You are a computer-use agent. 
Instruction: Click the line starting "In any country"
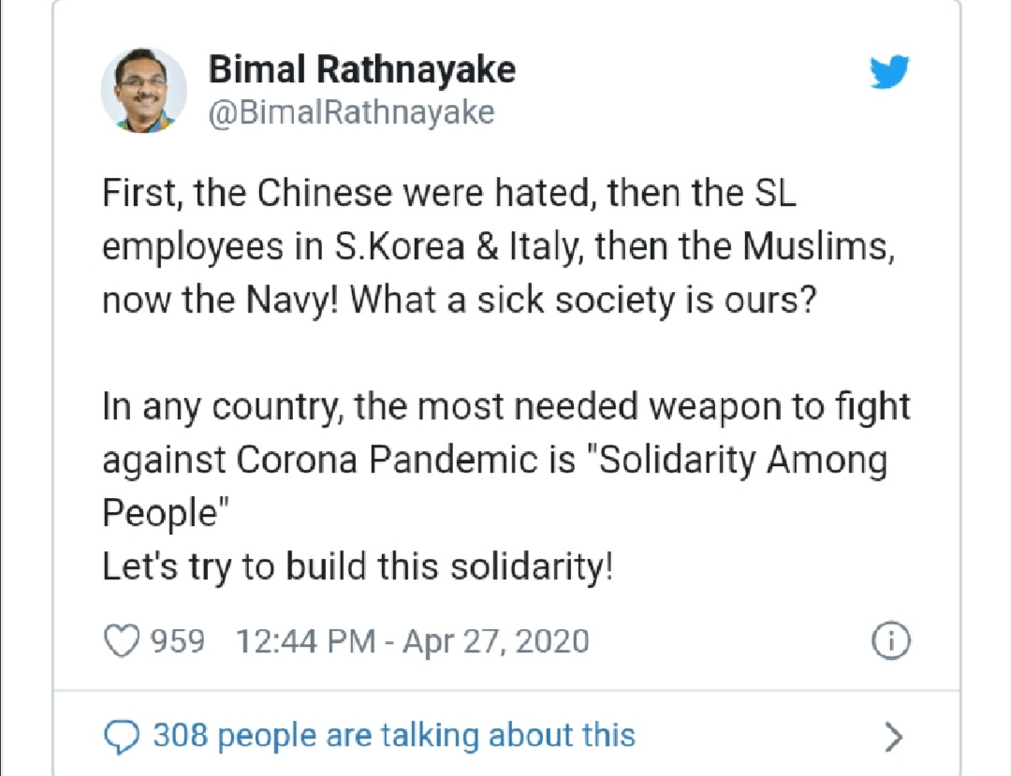click(x=505, y=407)
